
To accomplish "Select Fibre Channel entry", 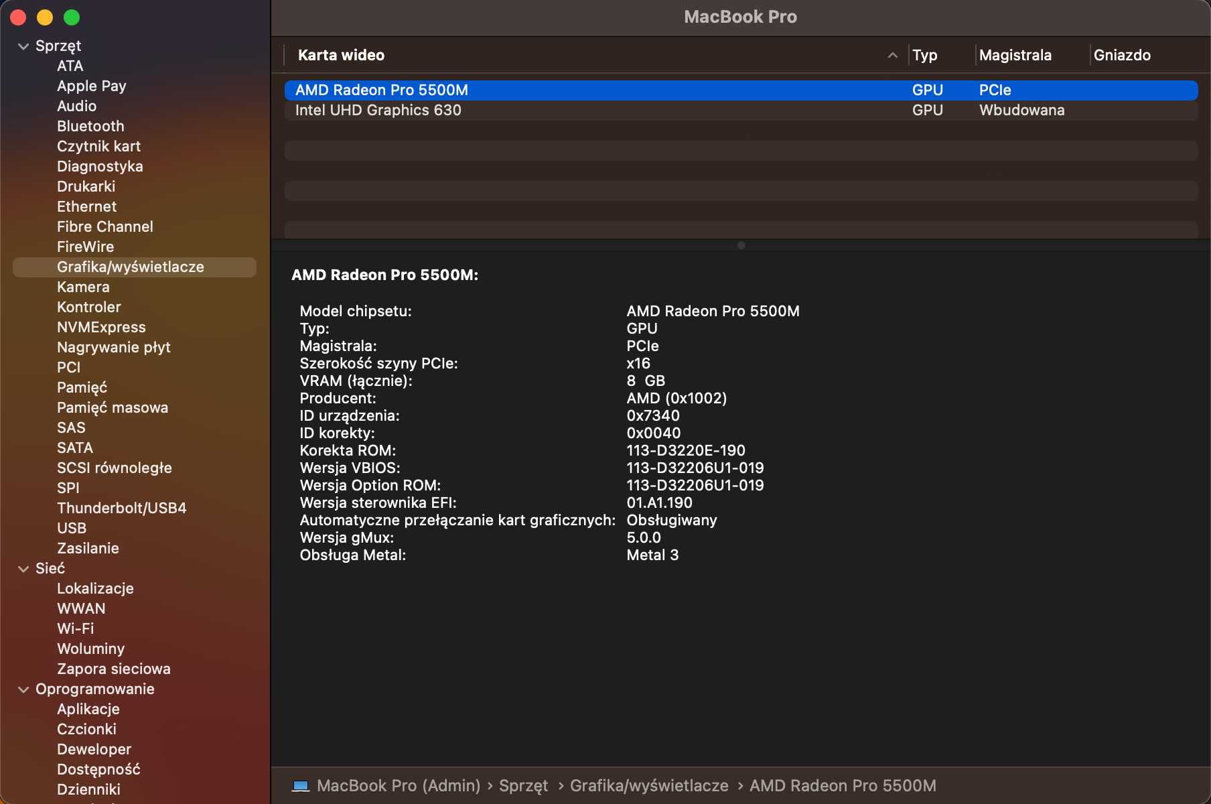I will pos(105,226).
